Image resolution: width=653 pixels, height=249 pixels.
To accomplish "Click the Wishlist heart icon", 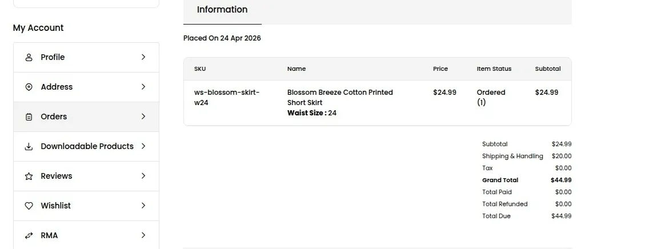I will point(29,206).
